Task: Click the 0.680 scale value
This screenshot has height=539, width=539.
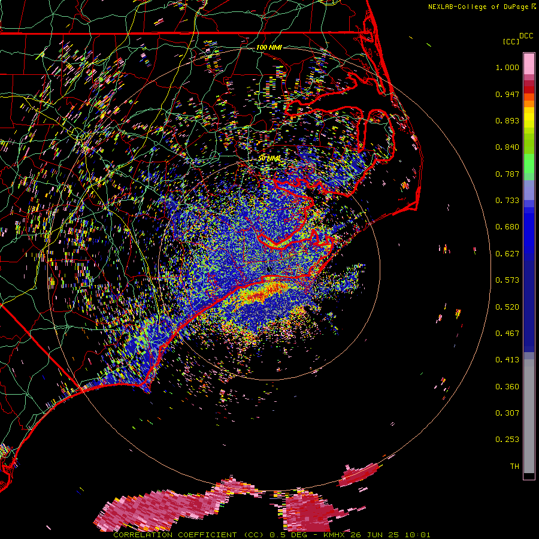Action: pyautogui.click(x=507, y=227)
